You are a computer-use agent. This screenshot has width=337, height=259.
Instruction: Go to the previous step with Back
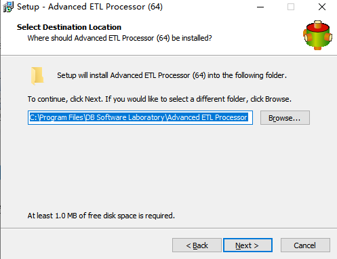point(197,245)
